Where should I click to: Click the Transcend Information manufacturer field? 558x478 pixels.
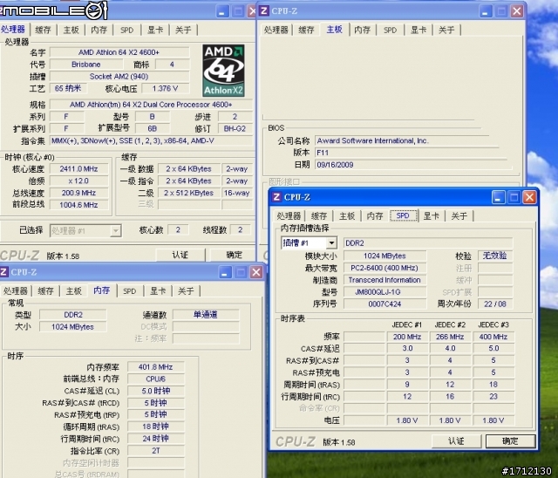pyautogui.click(x=384, y=280)
